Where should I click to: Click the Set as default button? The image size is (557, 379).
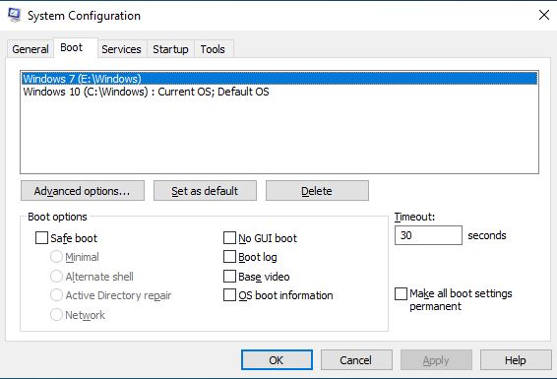click(x=205, y=191)
